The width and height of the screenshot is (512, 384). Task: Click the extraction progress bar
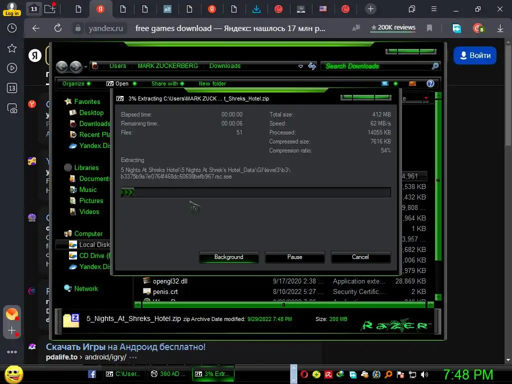point(255,192)
